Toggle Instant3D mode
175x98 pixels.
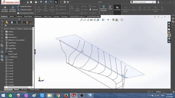(x=117, y=10)
